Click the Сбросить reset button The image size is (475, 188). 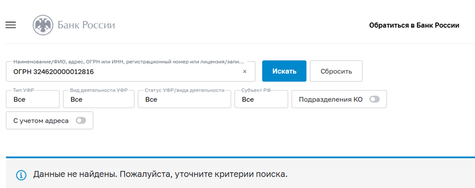(336, 71)
